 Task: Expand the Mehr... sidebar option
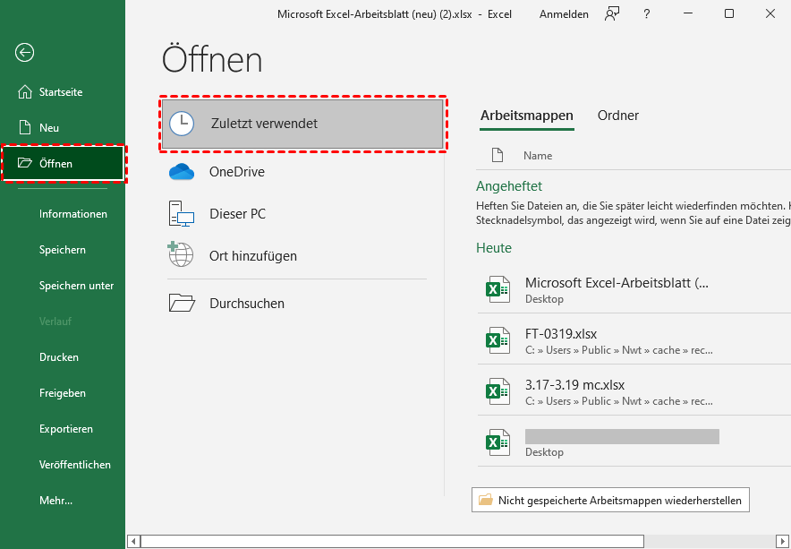[x=55, y=501]
